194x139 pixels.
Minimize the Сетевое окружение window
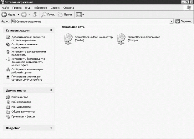183,2
